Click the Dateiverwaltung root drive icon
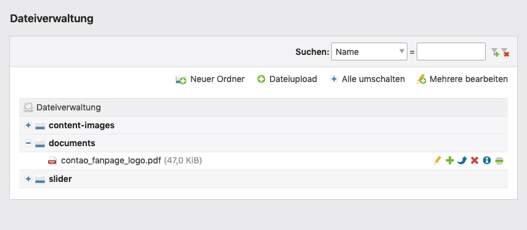Screen dimensions: 527x230 pyautogui.click(x=28, y=108)
